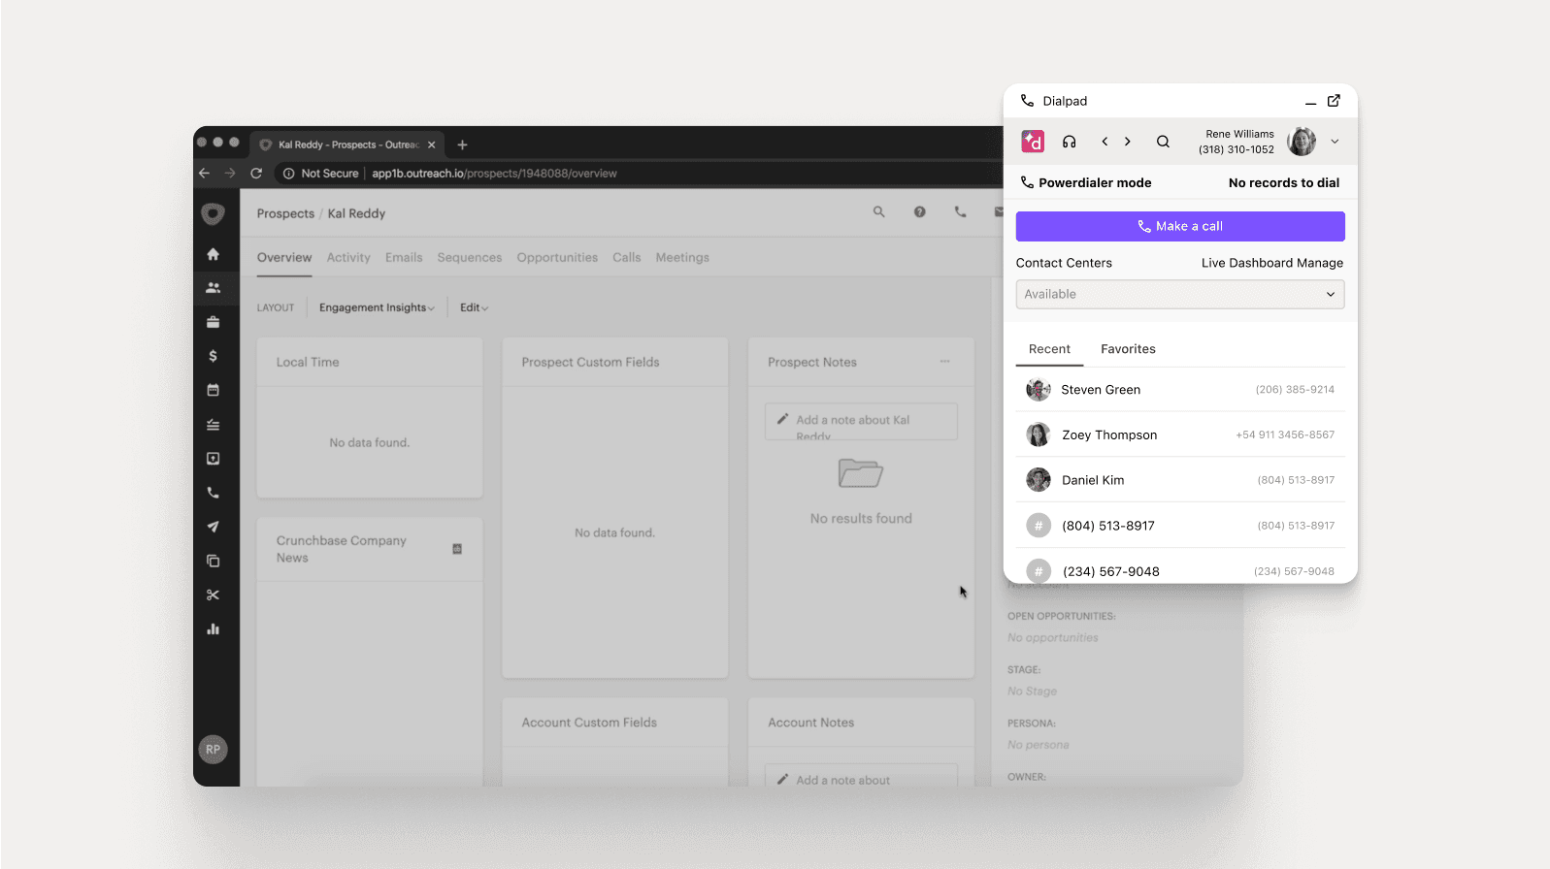The width and height of the screenshot is (1550, 869).
Task: Expand Rene Williams account chevron
Action: (1335, 142)
